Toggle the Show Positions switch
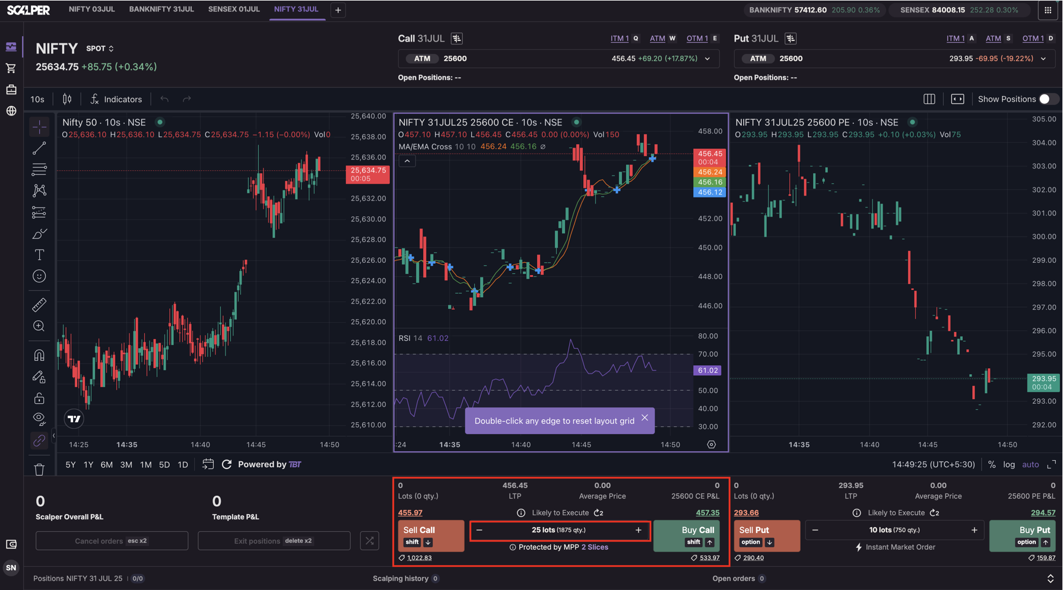1063x590 pixels. [x=1048, y=99]
